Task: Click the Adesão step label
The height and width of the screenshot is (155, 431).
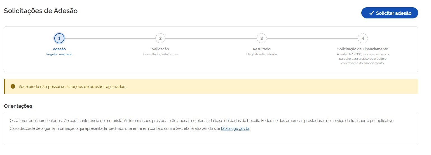Action: 59,49
